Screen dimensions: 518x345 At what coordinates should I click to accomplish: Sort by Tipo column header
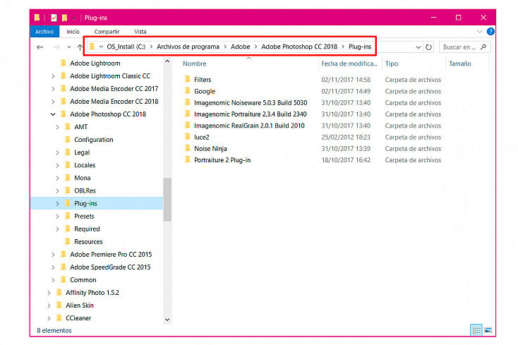[392, 63]
